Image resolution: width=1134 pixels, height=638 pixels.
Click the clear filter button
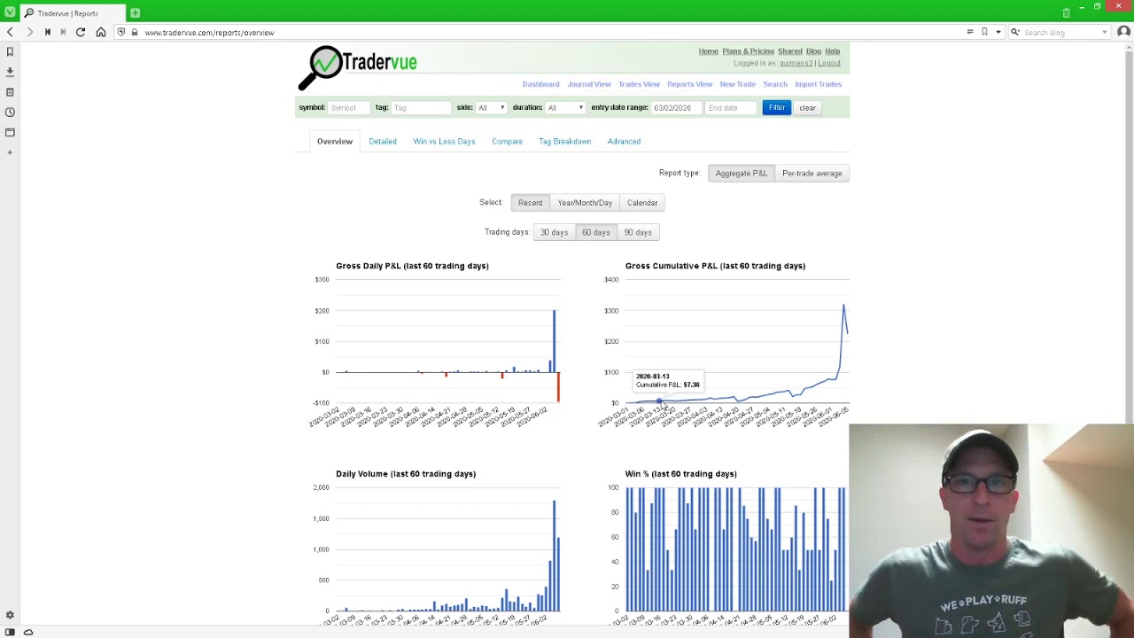[x=807, y=107]
